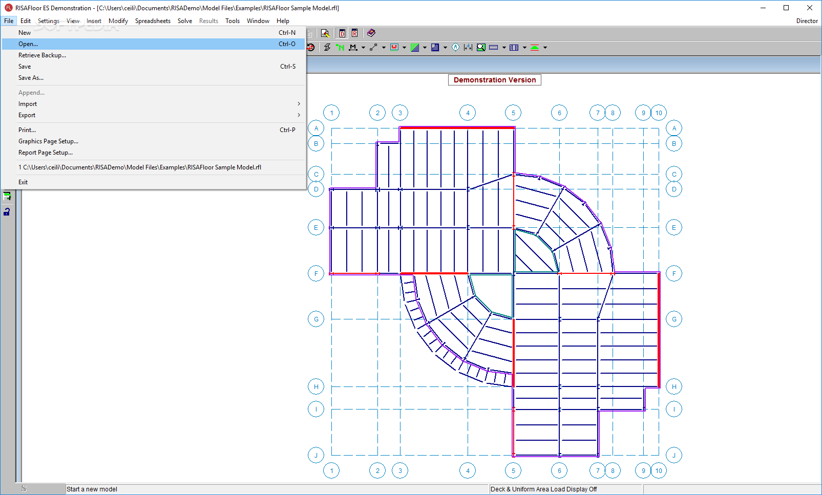Click the blue open padlock sidebar icon
The image size is (822, 495).
(x=7, y=211)
